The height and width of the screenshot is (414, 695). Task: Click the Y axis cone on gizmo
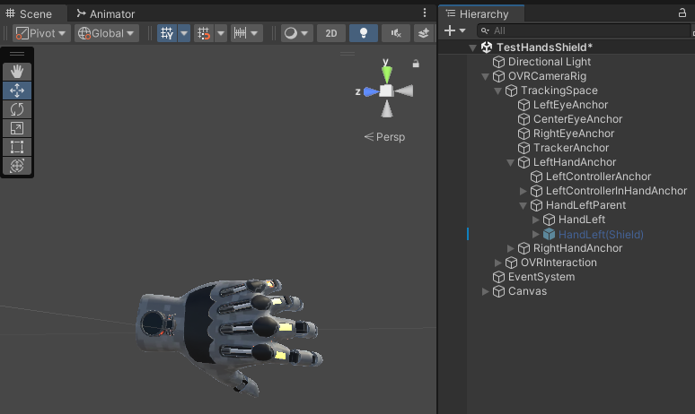point(387,73)
